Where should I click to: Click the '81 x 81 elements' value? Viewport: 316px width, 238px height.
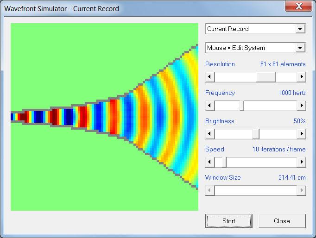tap(283, 64)
